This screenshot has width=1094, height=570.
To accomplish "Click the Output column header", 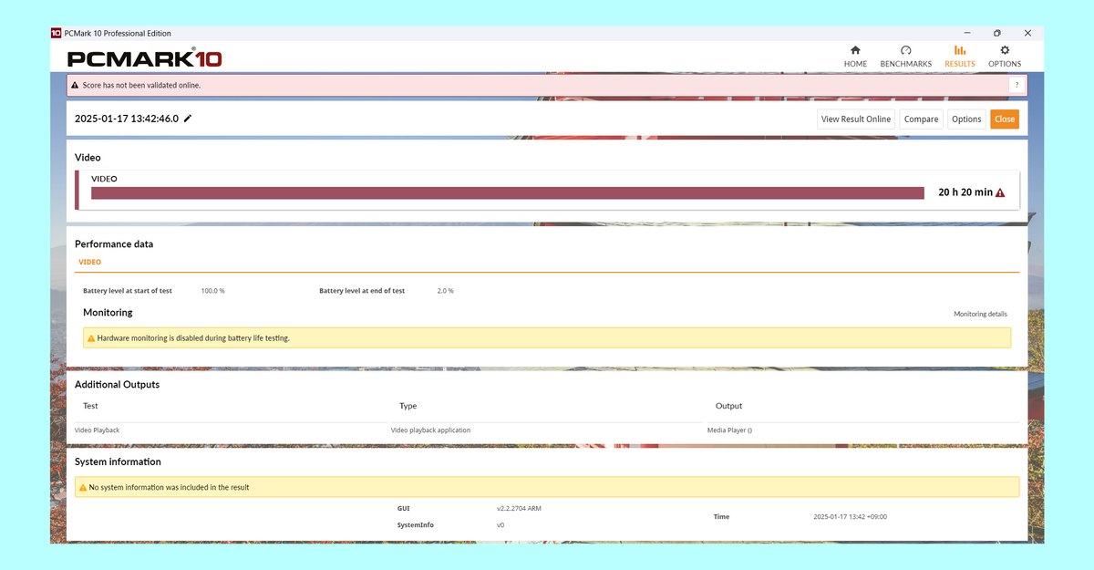I will click(728, 406).
